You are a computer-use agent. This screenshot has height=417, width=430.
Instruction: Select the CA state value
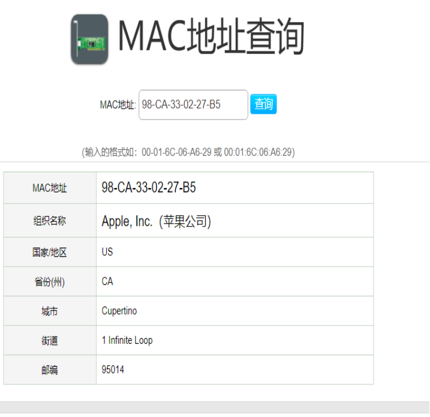click(107, 281)
